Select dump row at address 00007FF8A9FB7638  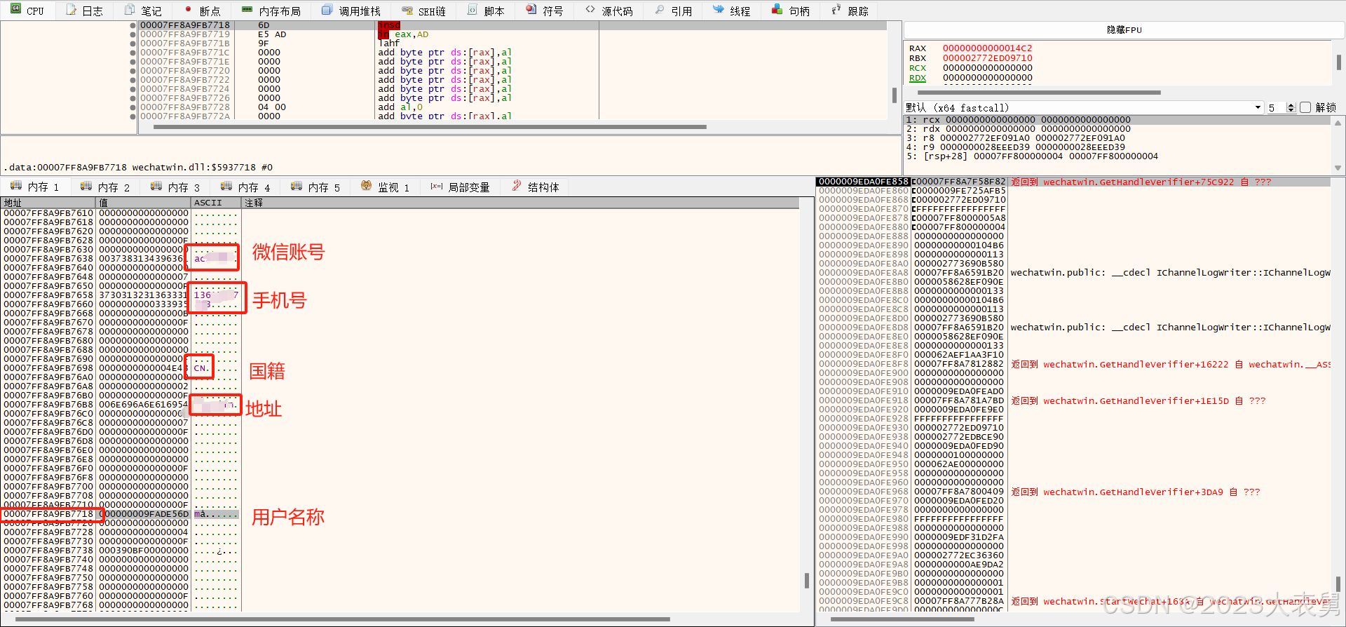tap(401, 258)
